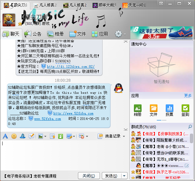Image resolution: width=195 pixels, height=181 pixels.
Task: Open the 文件 files tab
Action: coord(78,34)
